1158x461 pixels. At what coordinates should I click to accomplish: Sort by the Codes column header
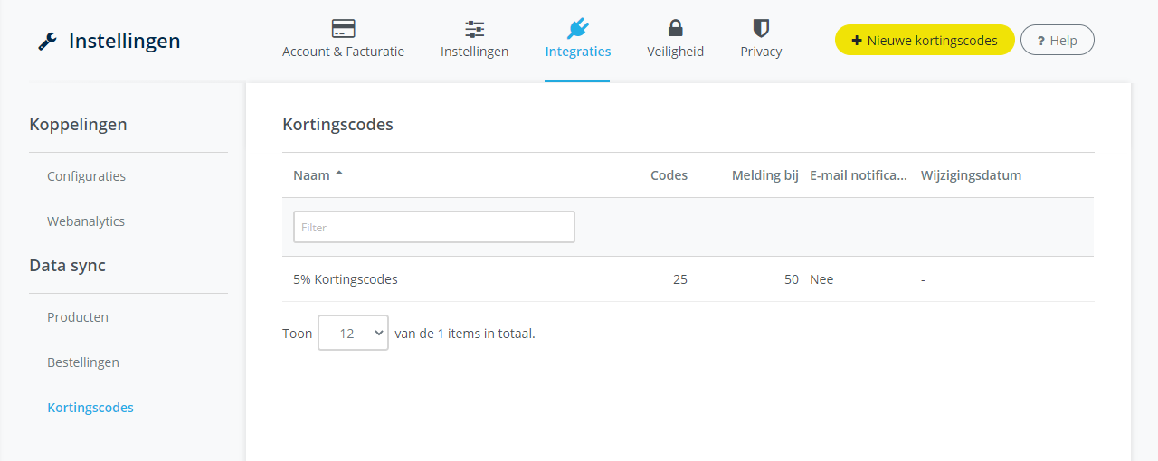pyautogui.click(x=669, y=175)
